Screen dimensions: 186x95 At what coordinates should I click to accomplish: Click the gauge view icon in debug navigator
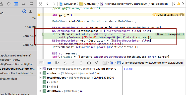point(24,11)
